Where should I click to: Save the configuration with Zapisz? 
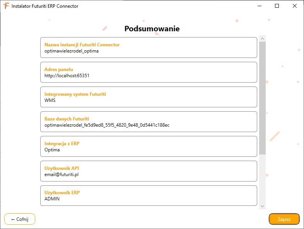(x=284, y=219)
